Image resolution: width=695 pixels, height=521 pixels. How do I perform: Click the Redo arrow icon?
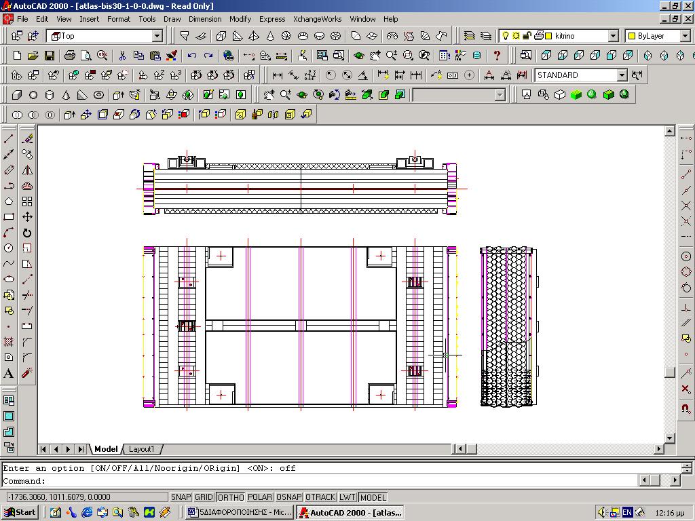point(208,56)
